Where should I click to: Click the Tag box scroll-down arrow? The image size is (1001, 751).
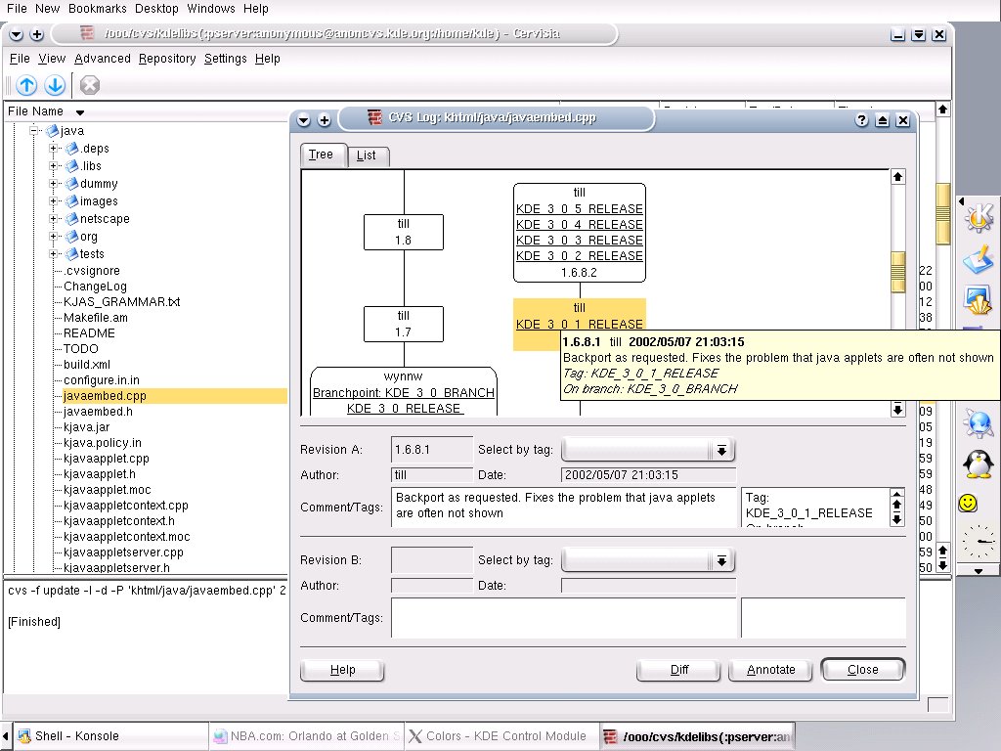tap(896, 520)
